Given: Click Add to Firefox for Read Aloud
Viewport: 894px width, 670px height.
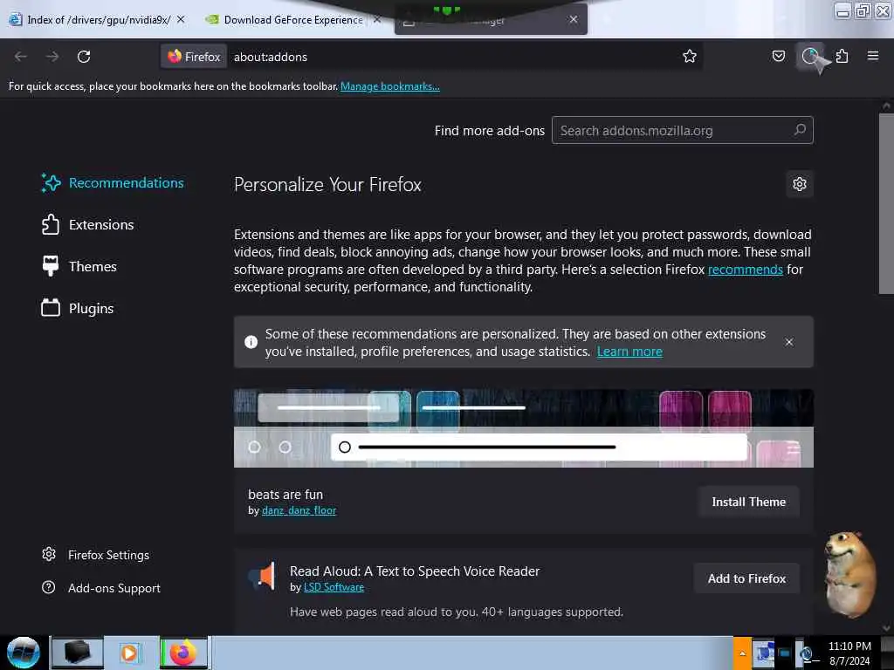Looking at the screenshot, I should 746,578.
